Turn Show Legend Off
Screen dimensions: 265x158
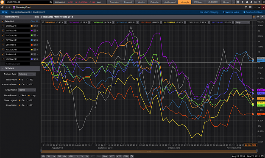pyautogui.click(x=28, y=100)
